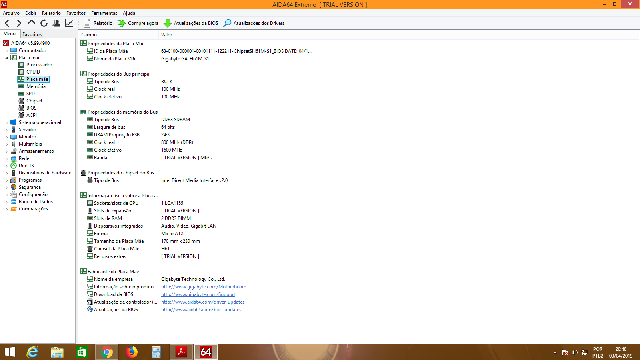Select the Nome da Placa Mãe row

click(196, 59)
